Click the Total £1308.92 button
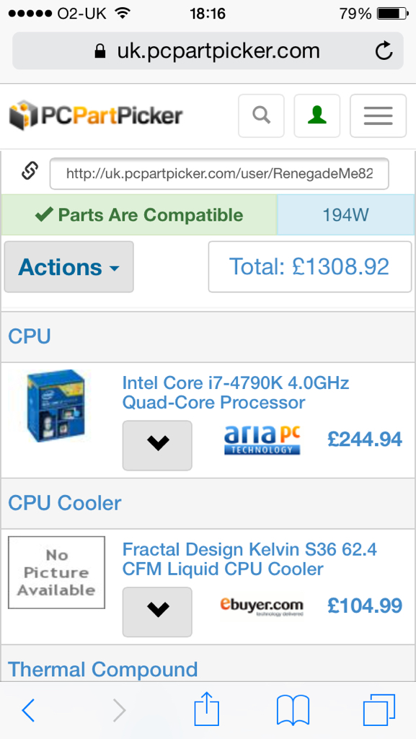Viewport: 416px width, 739px height. click(x=309, y=267)
